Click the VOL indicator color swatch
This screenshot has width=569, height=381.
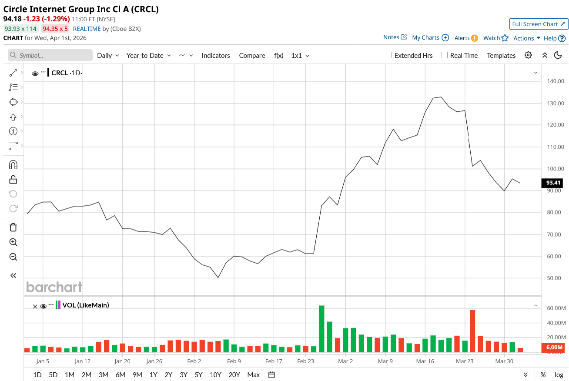[58, 305]
